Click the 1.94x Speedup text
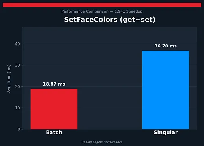 pyautogui.click(x=129, y=11)
